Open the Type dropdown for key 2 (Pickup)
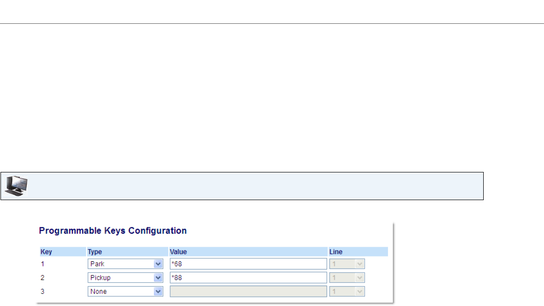Viewport: 544px width, 306px height. 125,277
